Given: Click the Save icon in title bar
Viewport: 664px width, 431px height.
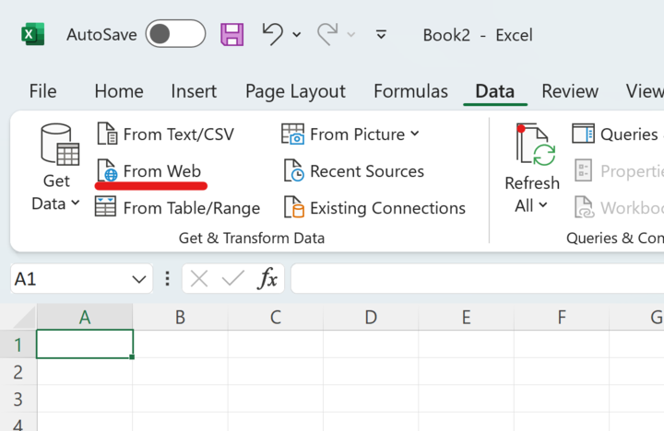Looking at the screenshot, I should (231, 35).
